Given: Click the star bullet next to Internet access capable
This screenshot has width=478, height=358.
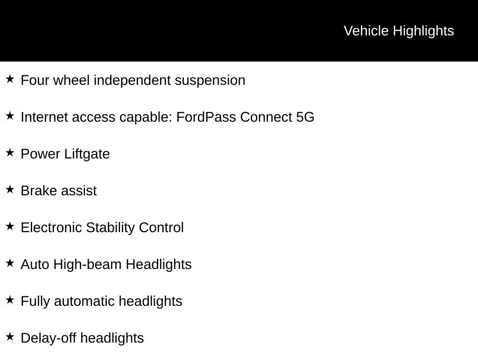Looking at the screenshot, I should pyautogui.click(x=10, y=116).
